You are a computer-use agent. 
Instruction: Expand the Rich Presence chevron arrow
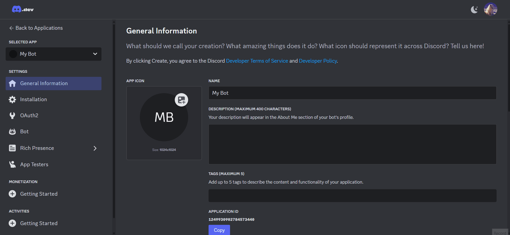95,148
